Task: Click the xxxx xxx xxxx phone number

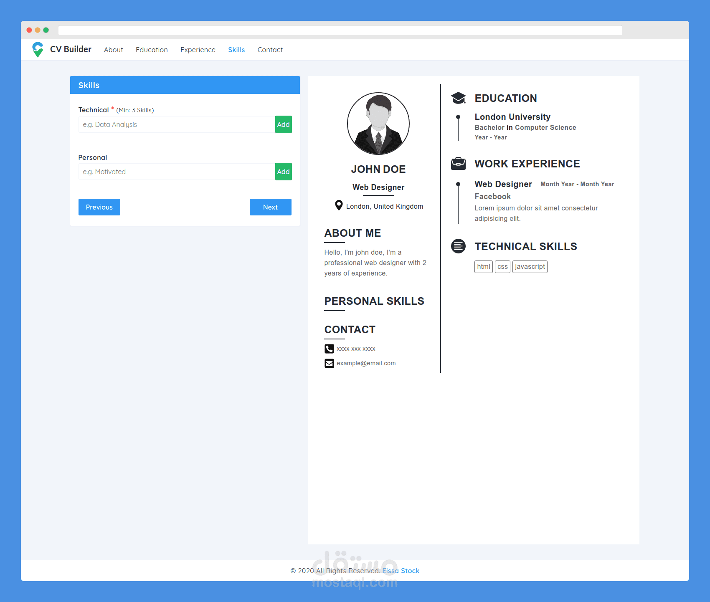Action: tap(356, 349)
